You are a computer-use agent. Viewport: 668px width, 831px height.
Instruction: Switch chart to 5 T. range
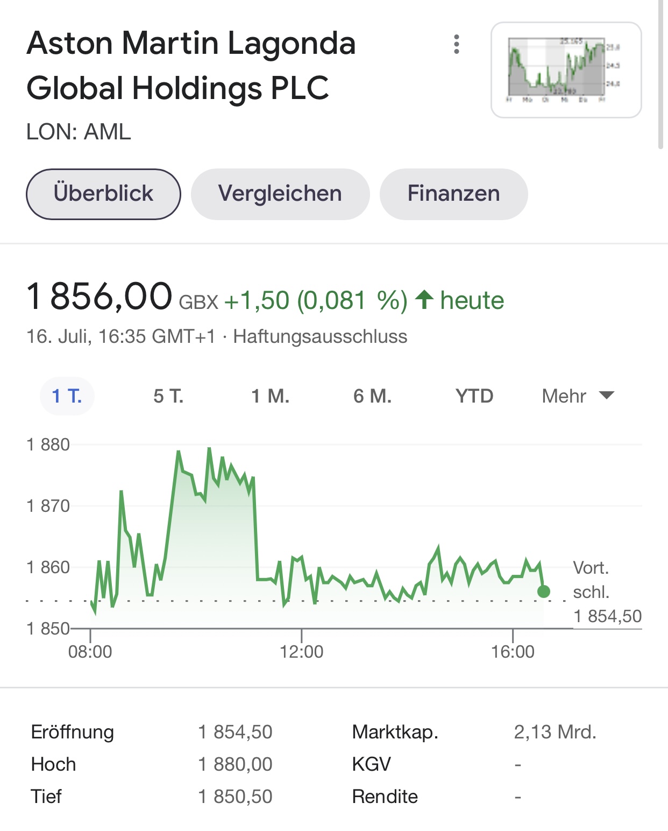[168, 396]
